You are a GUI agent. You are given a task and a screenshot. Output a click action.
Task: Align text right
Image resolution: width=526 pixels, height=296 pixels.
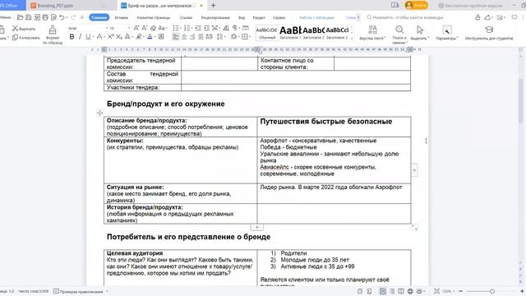click(x=192, y=37)
